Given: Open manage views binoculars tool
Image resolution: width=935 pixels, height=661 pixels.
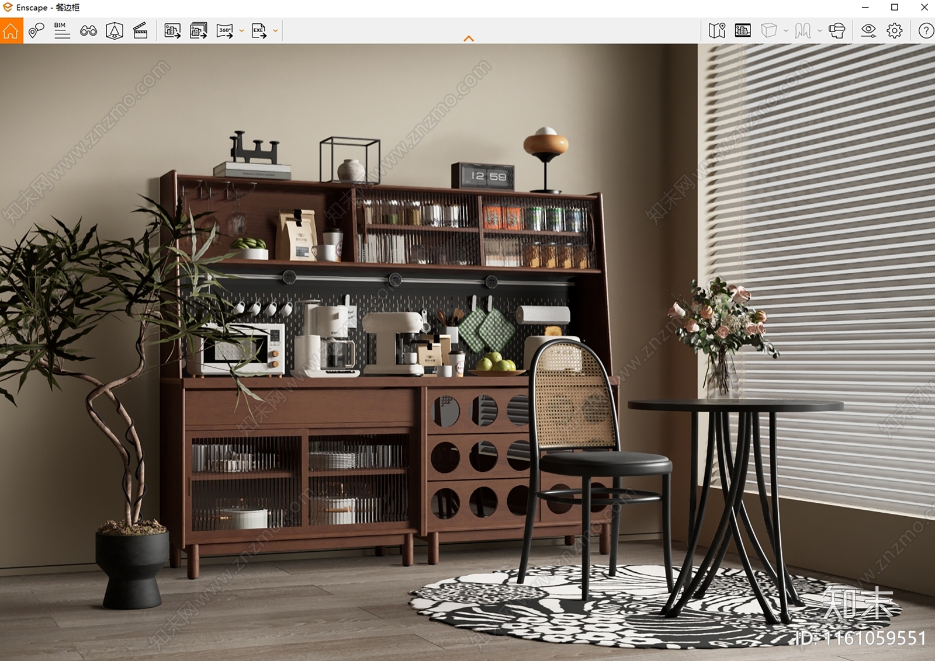Looking at the screenshot, I should pyautogui.click(x=88, y=30).
